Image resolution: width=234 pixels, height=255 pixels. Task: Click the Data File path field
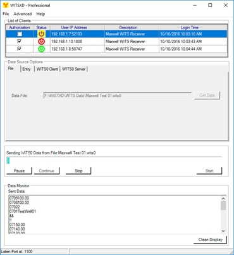(x=117, y=96)
